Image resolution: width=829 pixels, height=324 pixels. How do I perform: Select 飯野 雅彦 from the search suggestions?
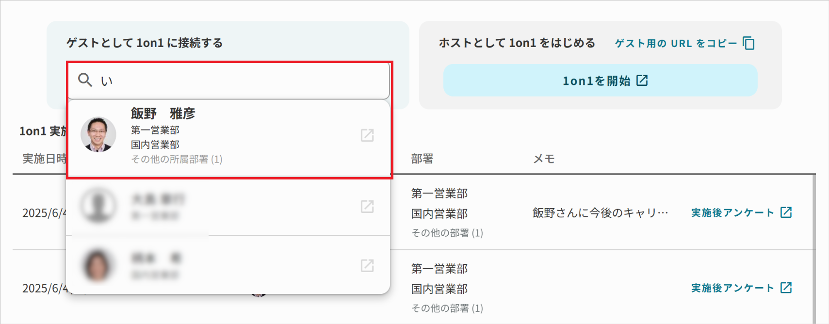coord(194,136)
